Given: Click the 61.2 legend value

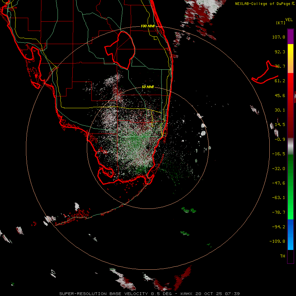Looking at the screenshot, I should point(280,81).
